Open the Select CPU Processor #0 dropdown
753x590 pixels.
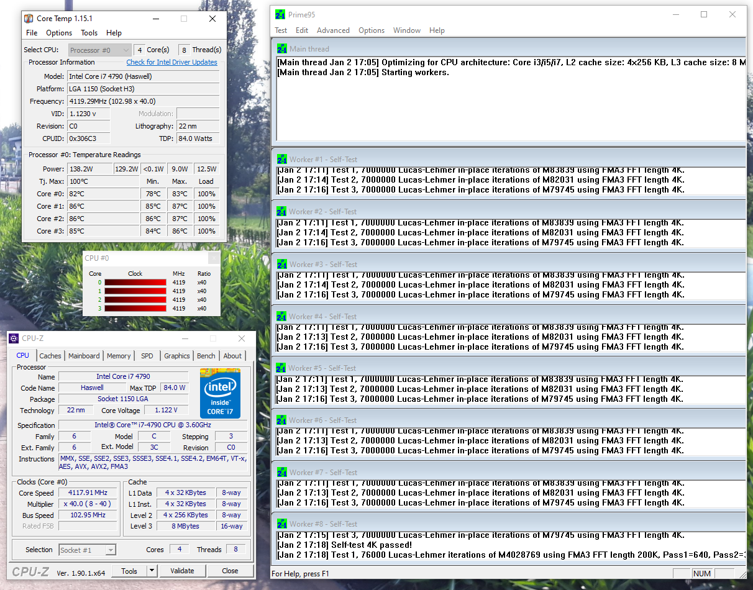click(99, 50)
